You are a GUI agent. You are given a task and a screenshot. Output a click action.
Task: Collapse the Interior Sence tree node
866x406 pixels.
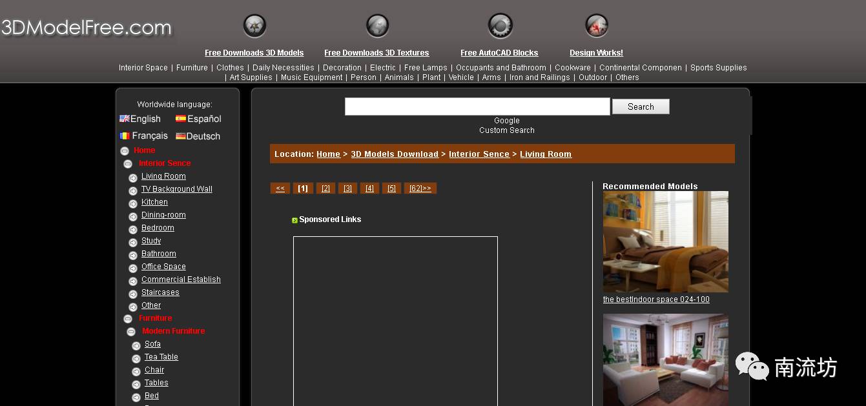point(128,164)
